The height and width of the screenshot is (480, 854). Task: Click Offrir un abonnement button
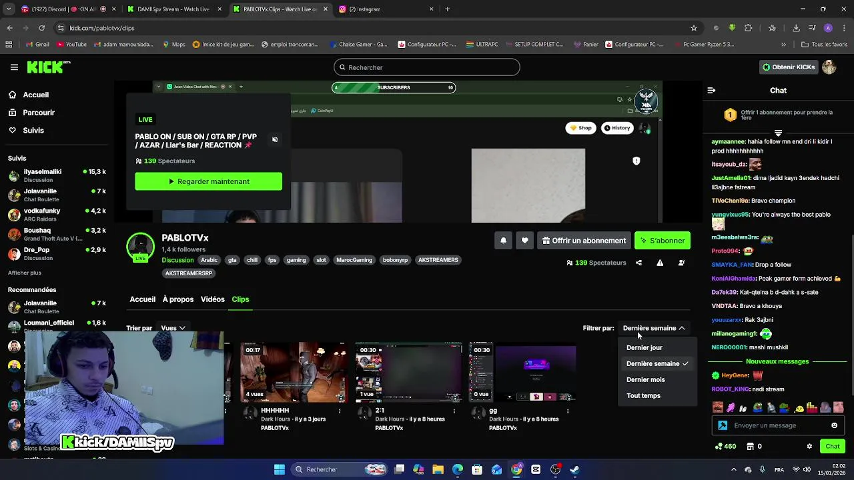pyautogui.click(x=584, y=241)
